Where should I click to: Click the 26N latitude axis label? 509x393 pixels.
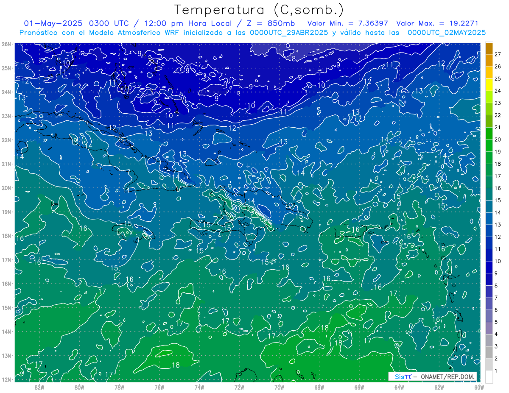(x=6, y=44)
